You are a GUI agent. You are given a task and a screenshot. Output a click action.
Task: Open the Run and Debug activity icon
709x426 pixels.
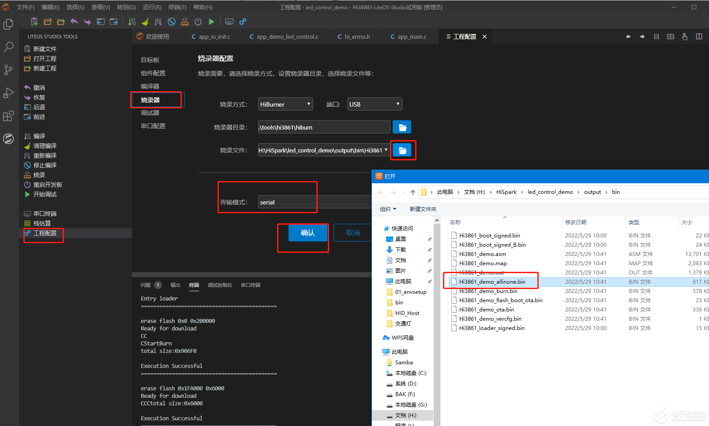(x=8, y=93)
